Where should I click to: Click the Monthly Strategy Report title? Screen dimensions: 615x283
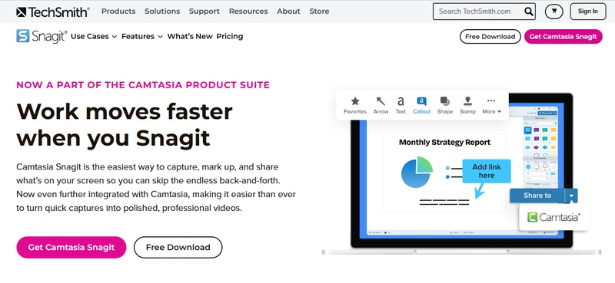click(x=444, y=143)
